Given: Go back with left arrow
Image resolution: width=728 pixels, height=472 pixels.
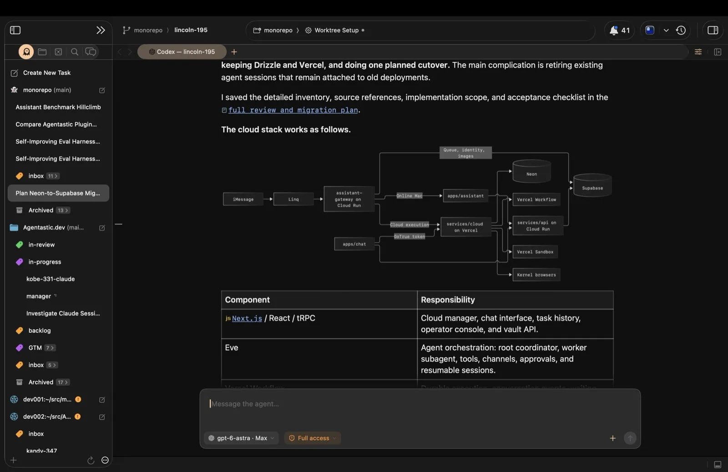Looking at the screenshot, I should [x=120, y=52].
